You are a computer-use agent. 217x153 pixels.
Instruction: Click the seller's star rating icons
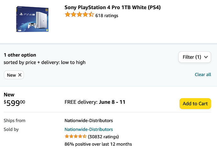pos(75,137)
